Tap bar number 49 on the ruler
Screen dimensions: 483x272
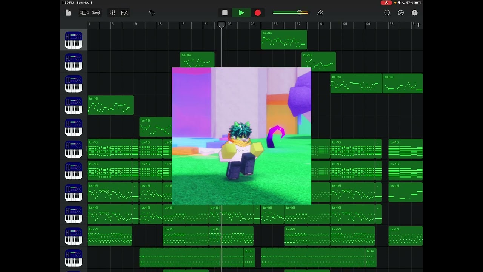(x=368, y=24)
